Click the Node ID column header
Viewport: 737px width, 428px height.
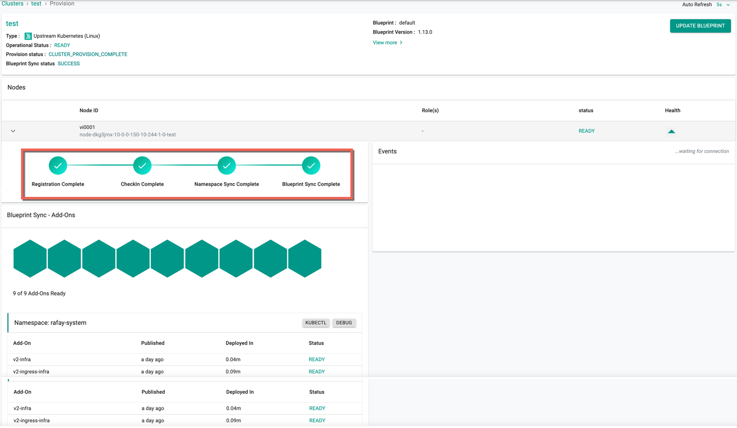(x=89, y=110)
